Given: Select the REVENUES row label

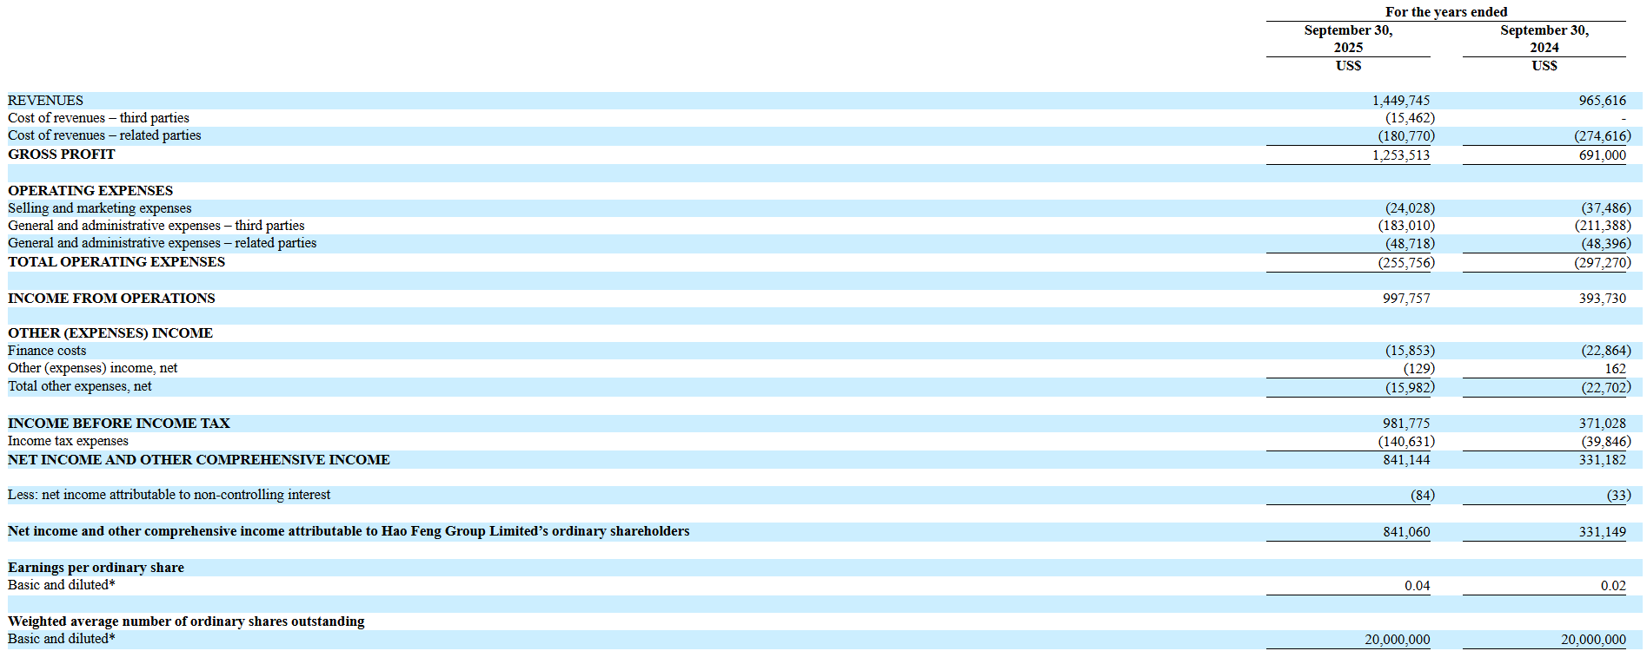Looking at the screenshot, I should [45, 101].
